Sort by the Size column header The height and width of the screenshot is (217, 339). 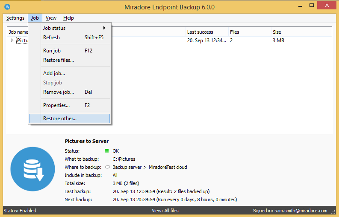[x=301, y=32]
